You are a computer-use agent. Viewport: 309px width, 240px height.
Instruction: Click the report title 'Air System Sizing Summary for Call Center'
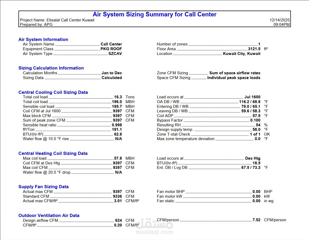(154, 14)
